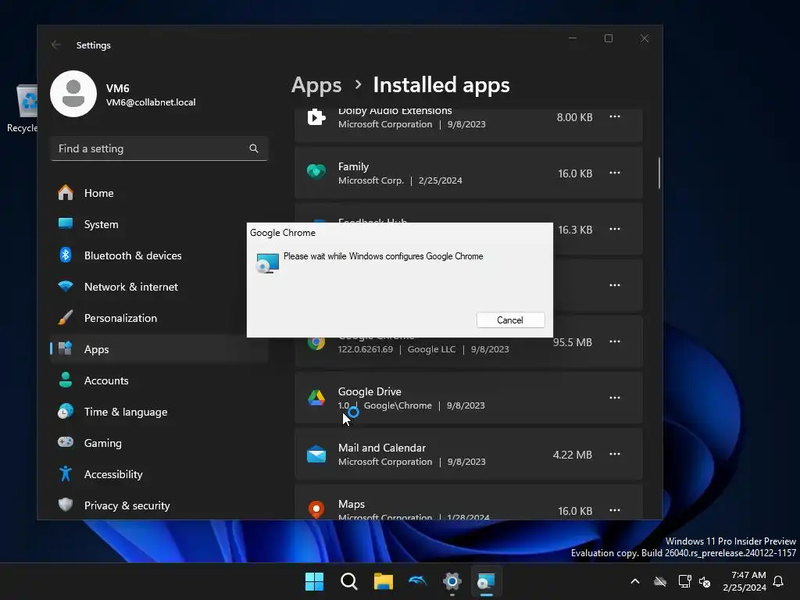This screenshot has width=800, height=600.
Task: Open more options for Family
Action: coord(615,173)
